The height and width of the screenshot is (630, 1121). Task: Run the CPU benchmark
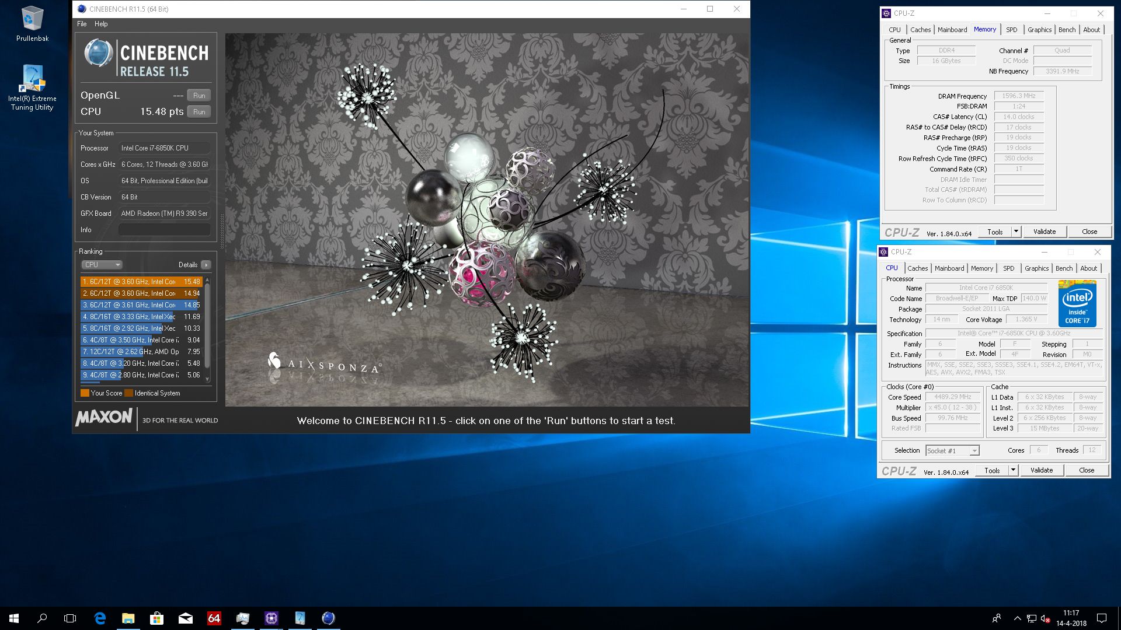(199, 112)
